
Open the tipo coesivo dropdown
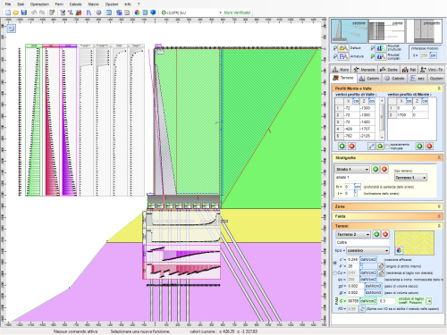[367, 250]
